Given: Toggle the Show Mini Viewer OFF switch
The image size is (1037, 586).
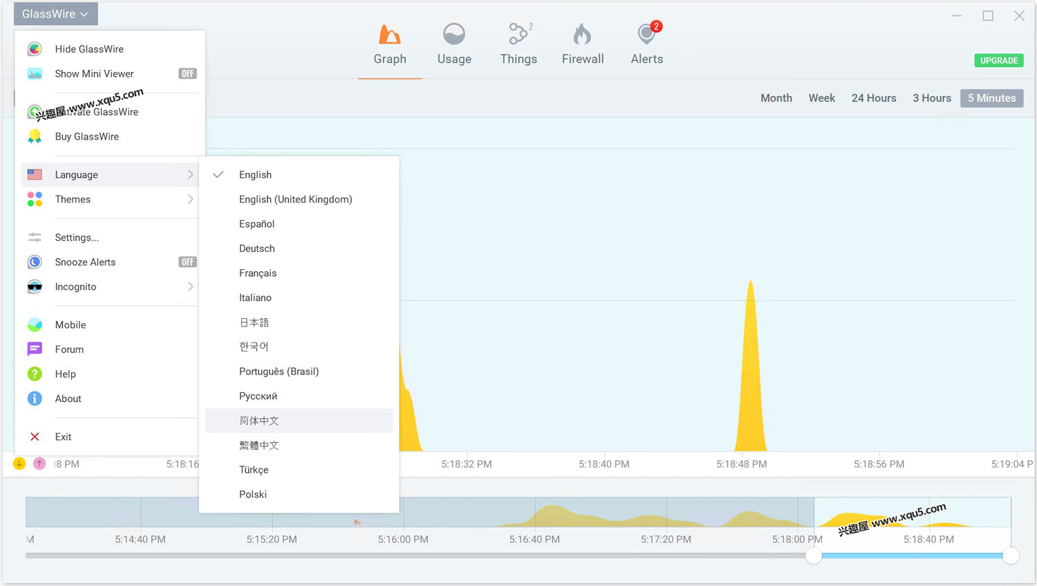Looking at the screenshot, I should pyautogui.click(x=187, y=73).
